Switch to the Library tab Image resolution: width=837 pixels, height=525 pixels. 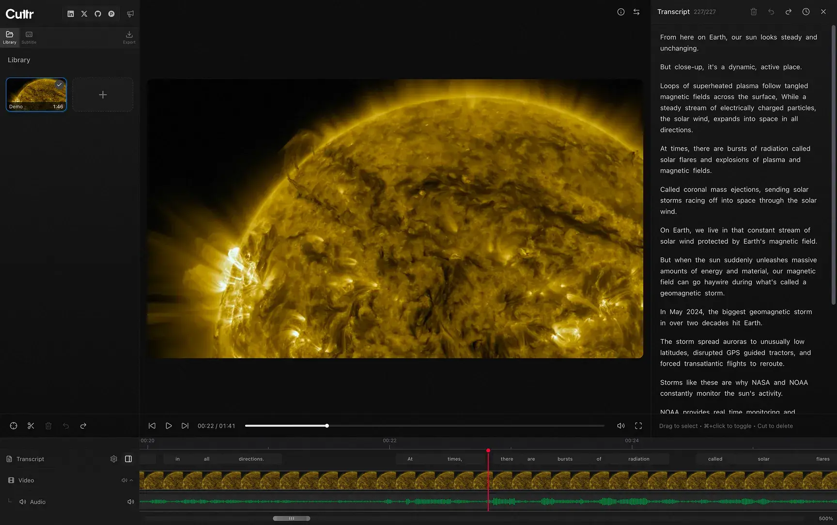click(9, 37)
